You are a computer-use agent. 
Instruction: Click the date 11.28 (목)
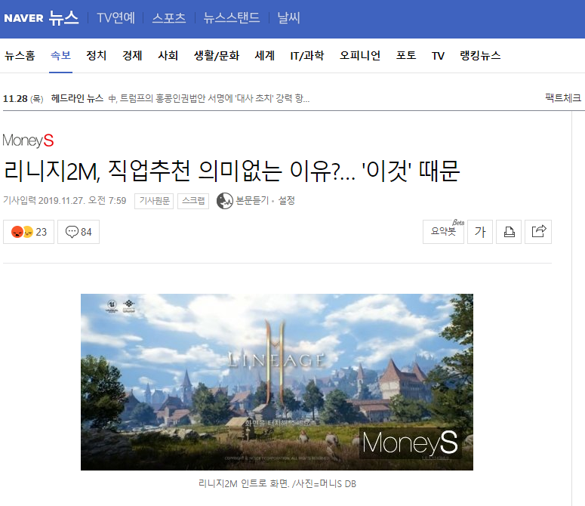(x=23, y=99)
